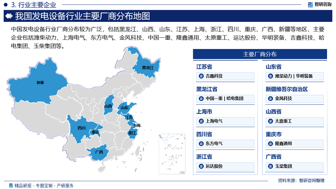
Task: Click the 3. 行业主要企业 section heading
Action: (x=34, y=5)
